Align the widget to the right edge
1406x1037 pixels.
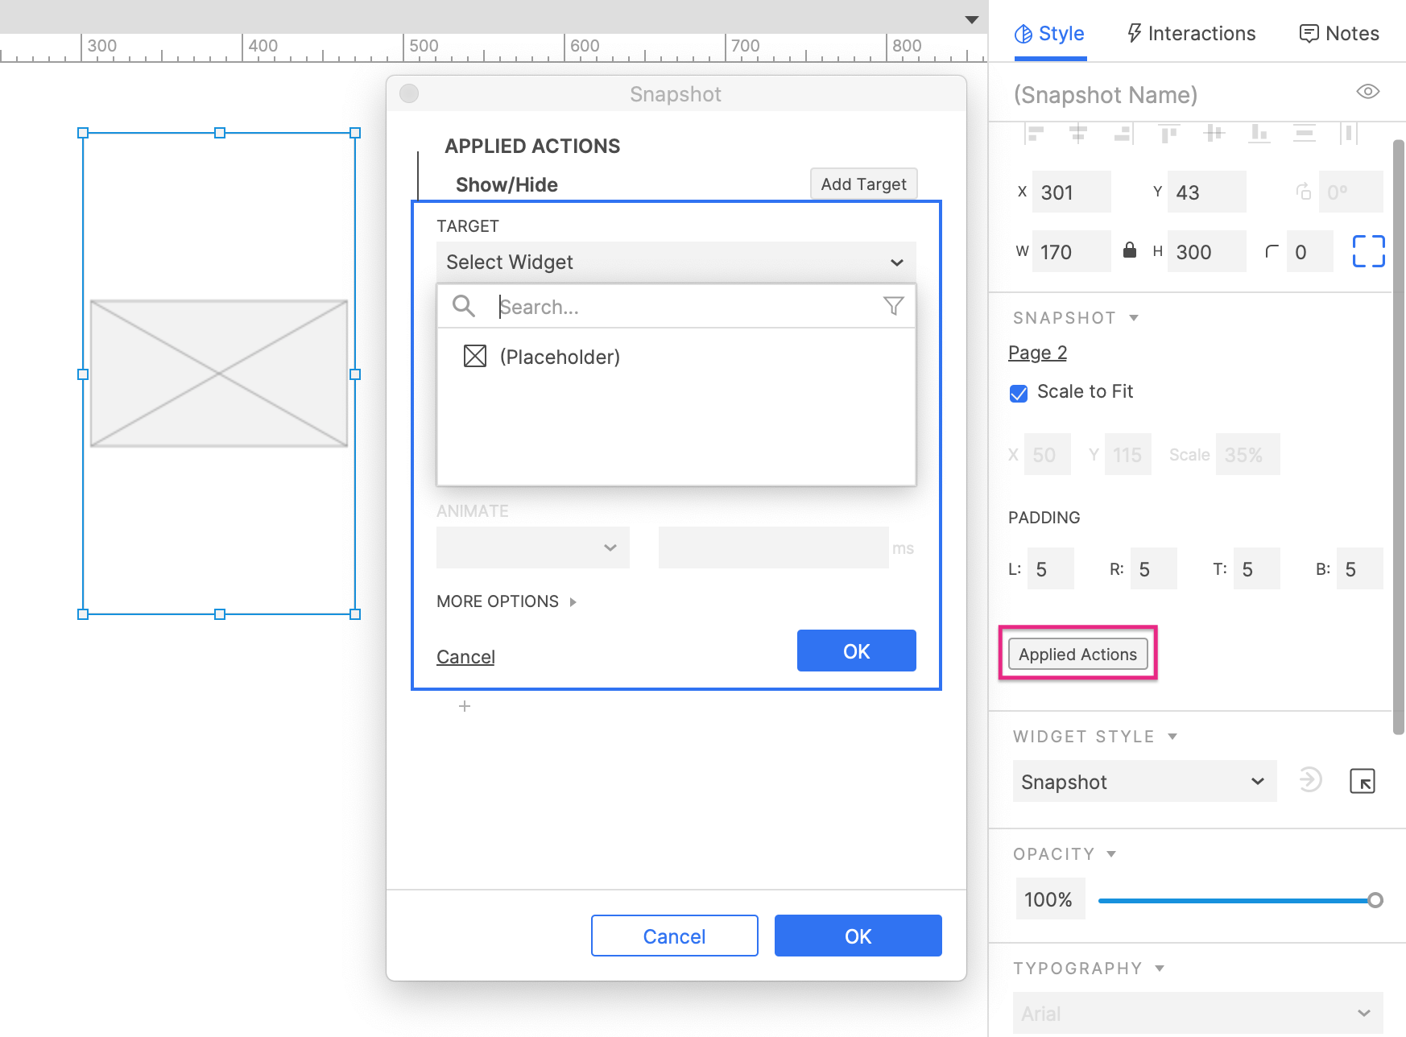click(1123, 133)
